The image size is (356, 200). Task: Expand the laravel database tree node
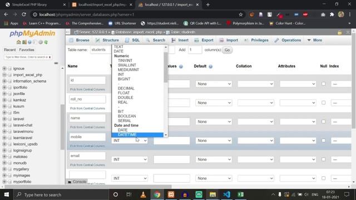click(x=4, y=119)
